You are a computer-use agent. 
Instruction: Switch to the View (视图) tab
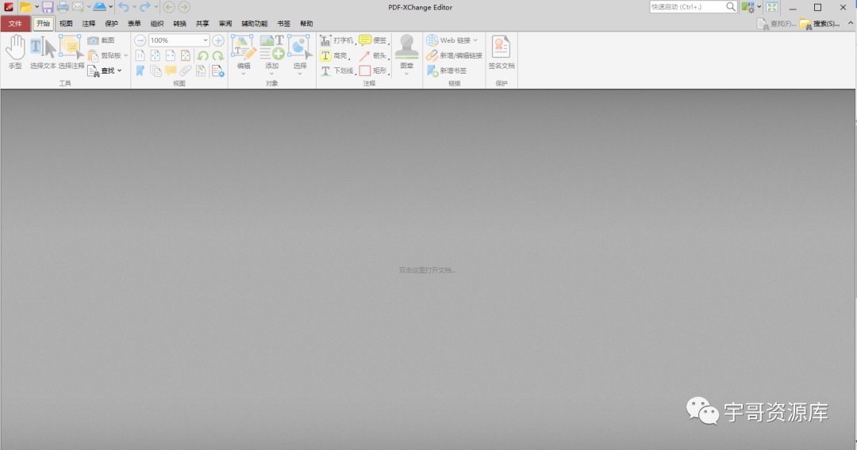66,24
